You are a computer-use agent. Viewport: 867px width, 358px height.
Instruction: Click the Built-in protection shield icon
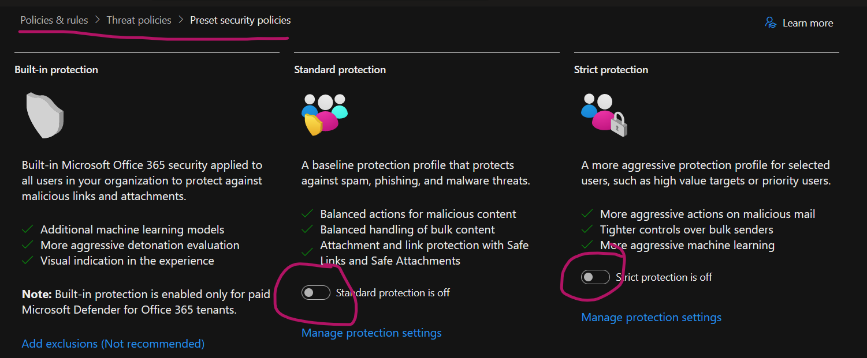44,115
